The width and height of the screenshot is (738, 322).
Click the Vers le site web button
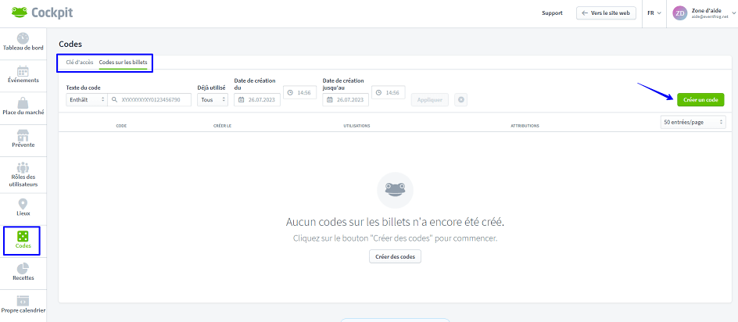tap(607, 13)
